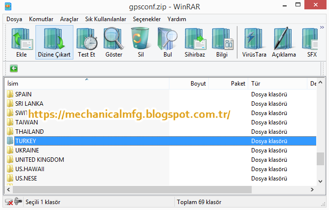Screen dimensions: 329x210
Task: Open the Göster view icon
Action: coord(114,43)
